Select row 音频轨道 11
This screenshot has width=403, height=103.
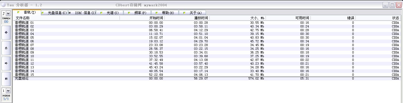point(207,60)
